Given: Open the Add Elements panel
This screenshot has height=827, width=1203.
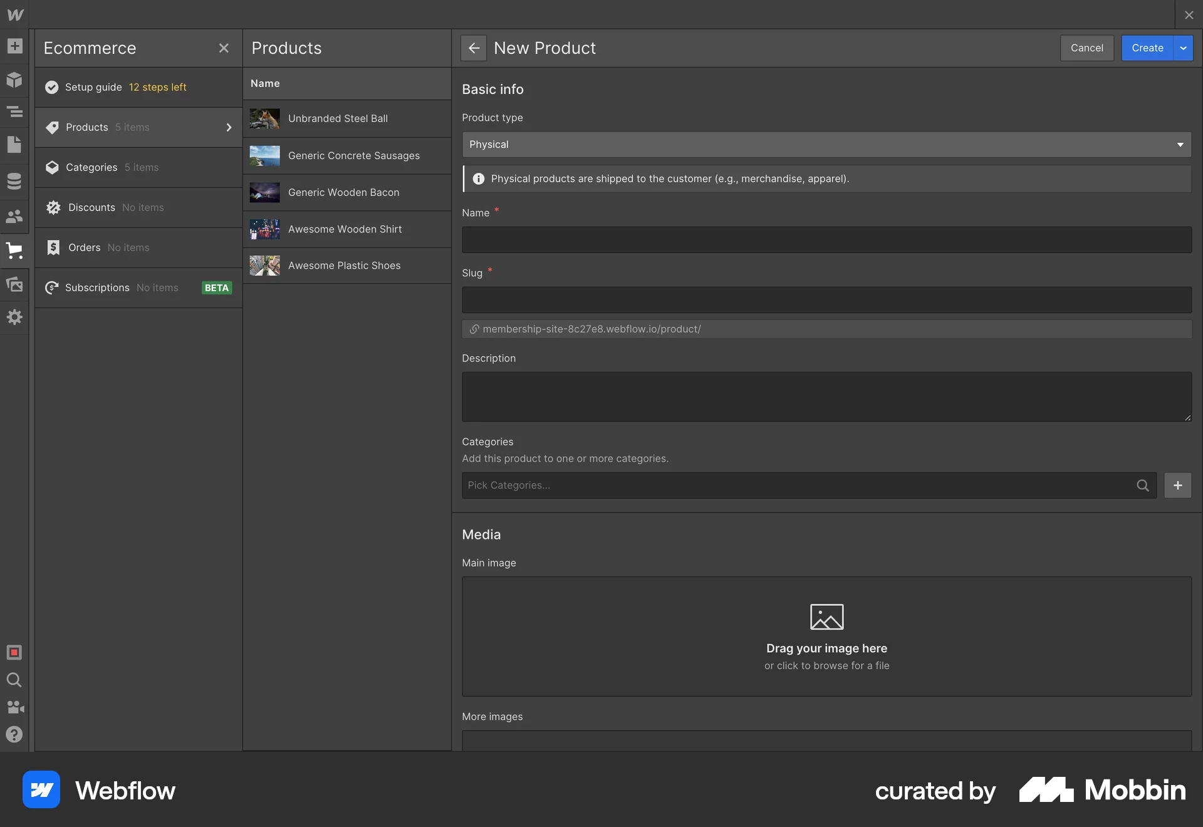Looking at the screenshot, I should point(14,46).
